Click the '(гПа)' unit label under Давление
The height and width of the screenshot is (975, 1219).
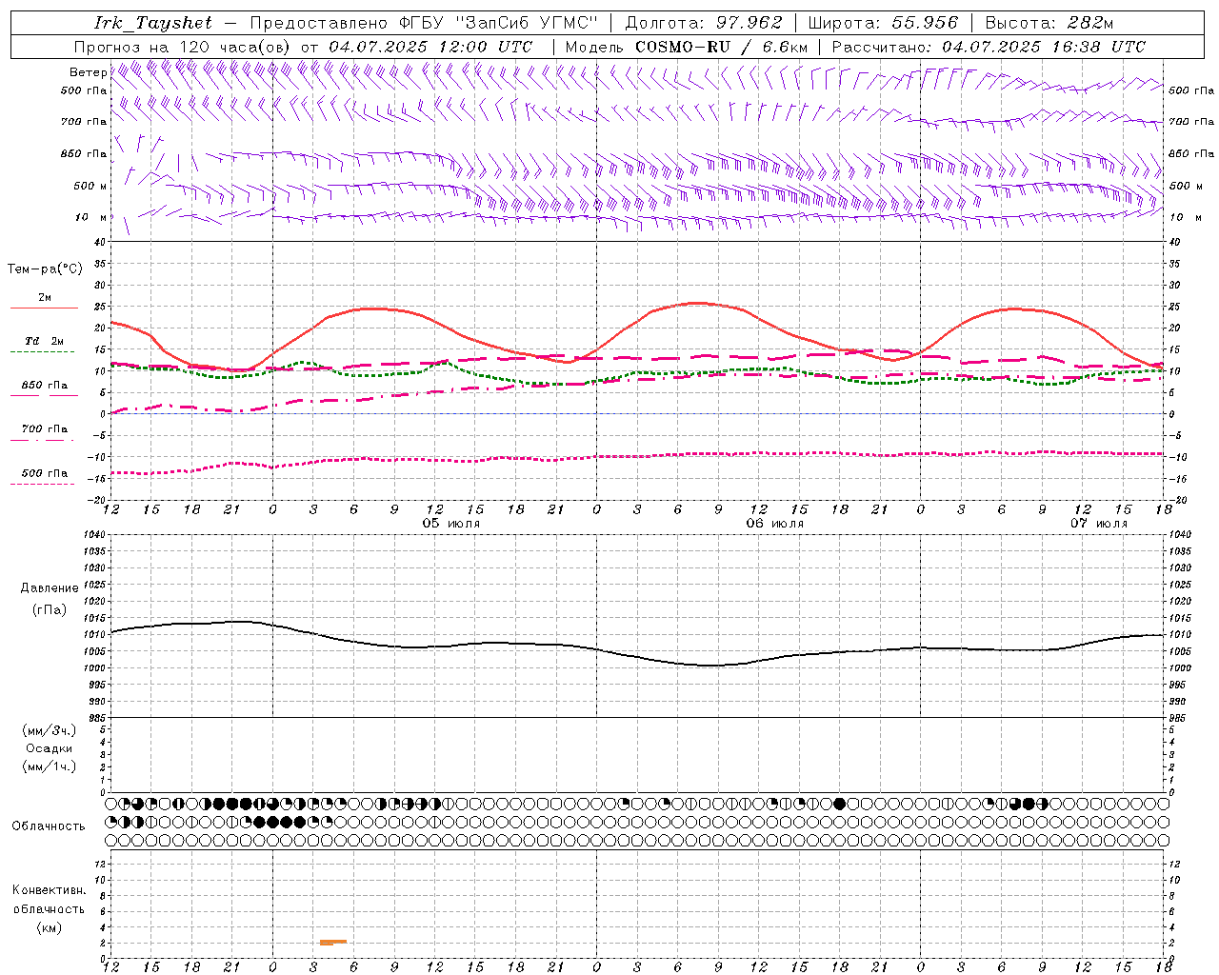[x=50, y=610]
